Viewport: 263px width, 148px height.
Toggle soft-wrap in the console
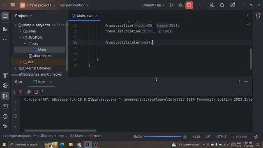[x=15, y=116]
